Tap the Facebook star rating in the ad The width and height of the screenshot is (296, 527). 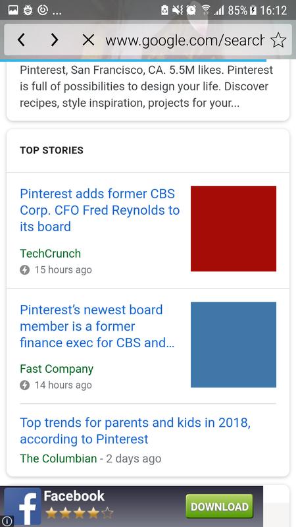point(79,513)
